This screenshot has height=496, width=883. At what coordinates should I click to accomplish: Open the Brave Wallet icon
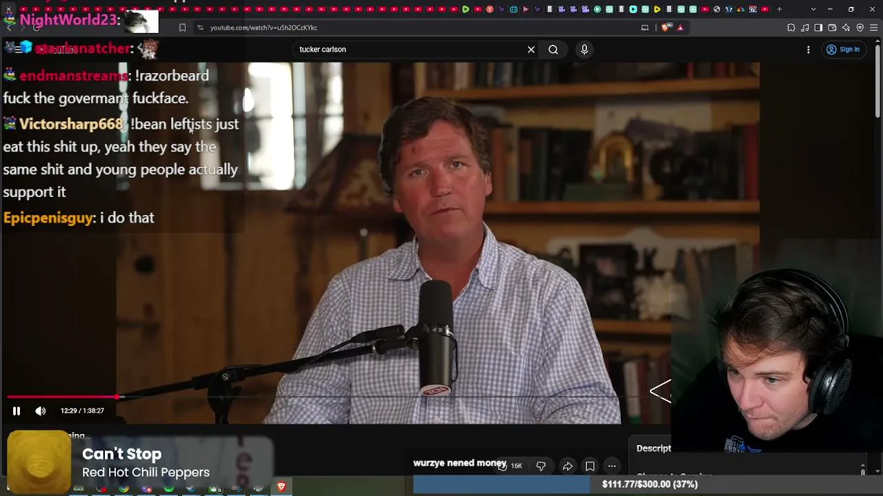point(833,28)
